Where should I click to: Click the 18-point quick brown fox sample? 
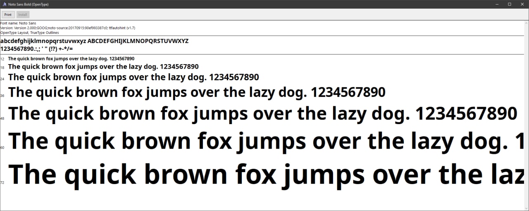tap(103, 67)
